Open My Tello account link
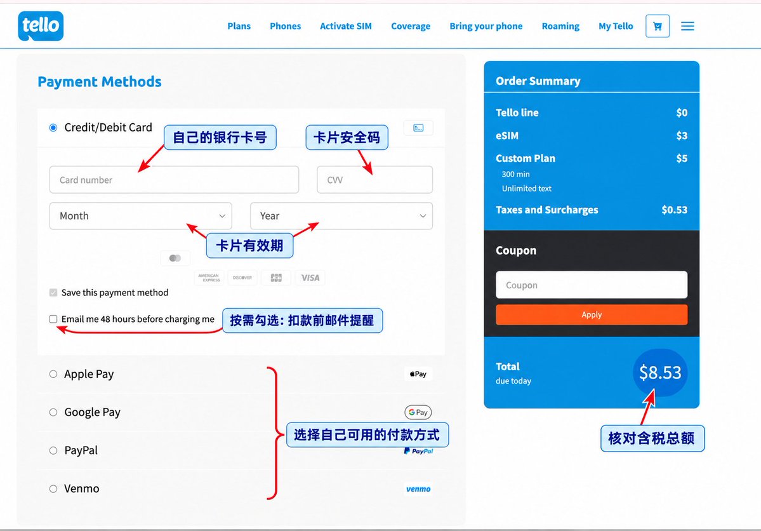 click(616, 26)
